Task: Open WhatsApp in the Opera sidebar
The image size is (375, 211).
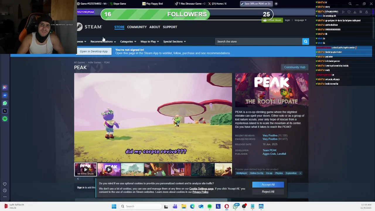Action: click(5, 103)
